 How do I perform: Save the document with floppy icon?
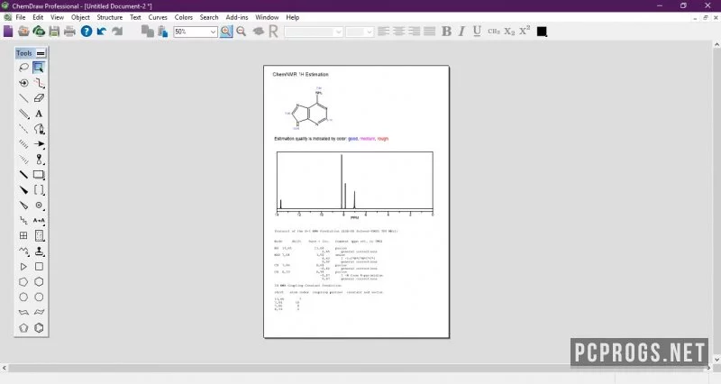coord(54,32)
